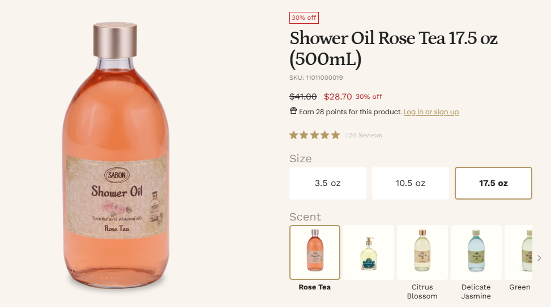Click the crossed-out $41.00 original price
Viewport: 551px width, 307px height.
(303, 96)
